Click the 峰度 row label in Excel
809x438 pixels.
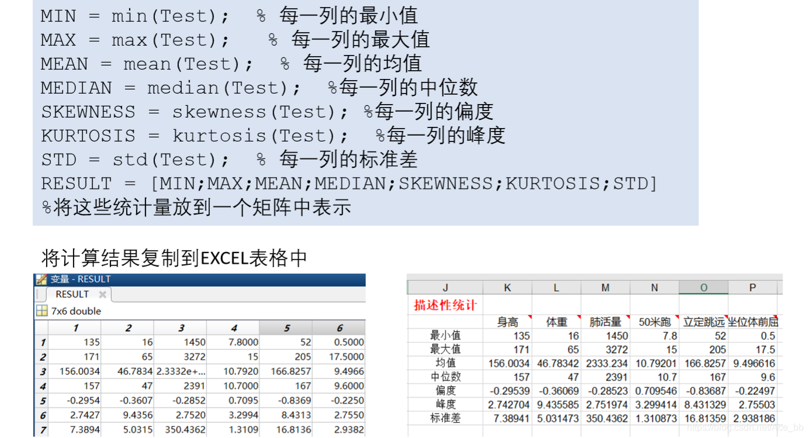coord(445,404)
